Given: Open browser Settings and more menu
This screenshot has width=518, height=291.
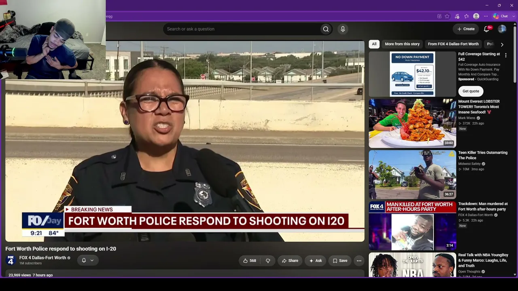Looking at the screenshot, I should pos(486,16).
